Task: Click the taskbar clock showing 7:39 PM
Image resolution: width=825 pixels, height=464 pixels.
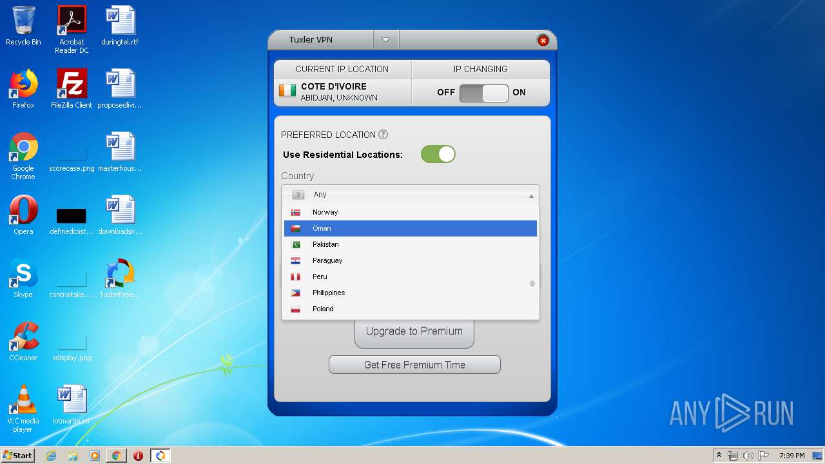Action: click(x=791, y=456)
